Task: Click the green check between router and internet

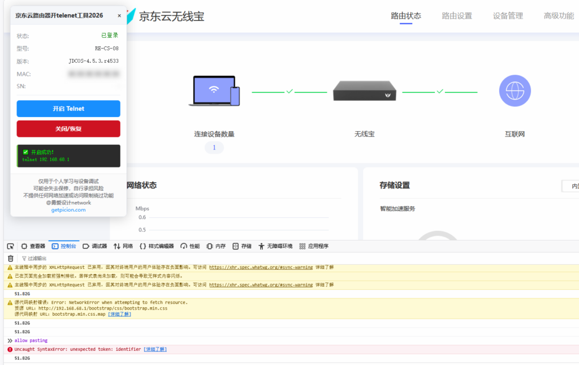Action: click(440, 91)
